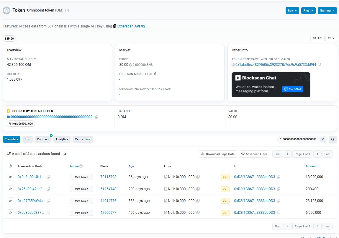The width and height of the screenshot is (339, 238).
Task: Preview transaction 0x25c0fe42daf with eye icon
Action: point(10,189)
